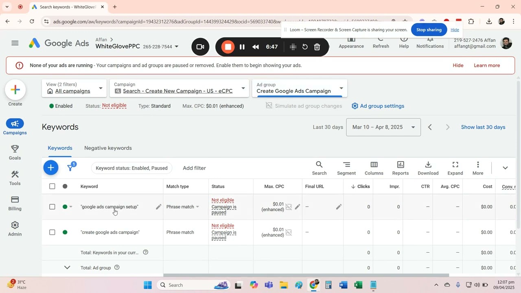The width and height of the screenshot is (521, 293).
Task: Click the Create plus button in sidebar
Action: point(15,90)
